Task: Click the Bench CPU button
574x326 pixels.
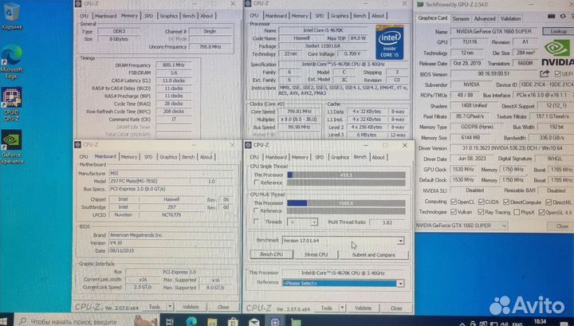Action: click(271, 254)
